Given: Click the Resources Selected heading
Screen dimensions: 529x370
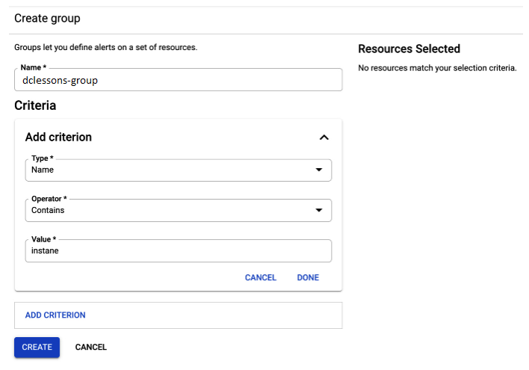Looking at the screenshot, I should tap(409, 49).
